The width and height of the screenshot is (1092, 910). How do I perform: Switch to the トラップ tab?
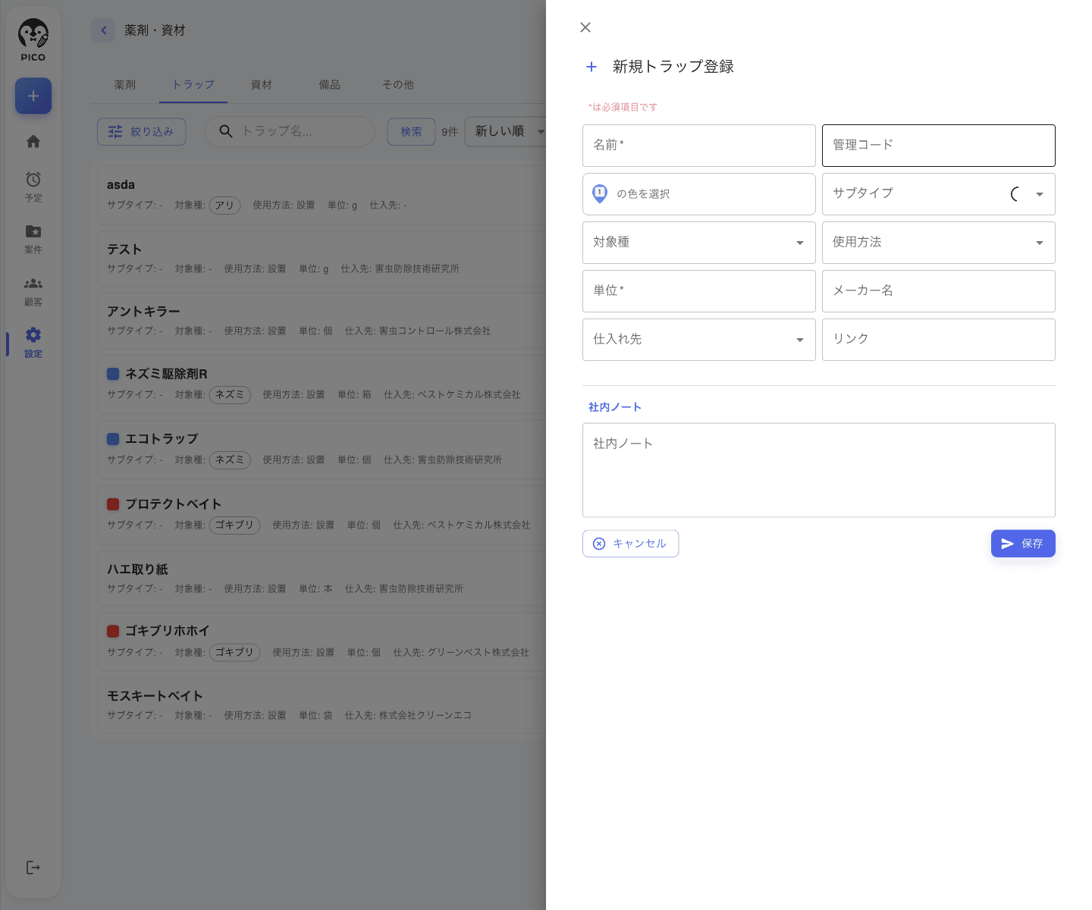[193, 85]
